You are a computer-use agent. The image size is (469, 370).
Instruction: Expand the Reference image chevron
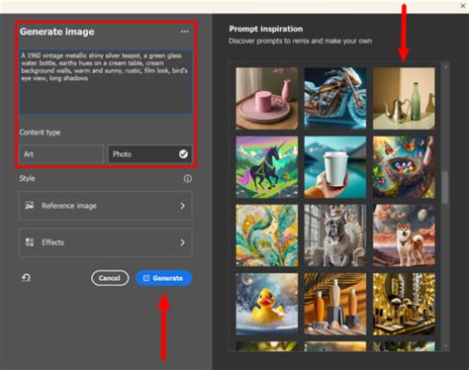182,206
